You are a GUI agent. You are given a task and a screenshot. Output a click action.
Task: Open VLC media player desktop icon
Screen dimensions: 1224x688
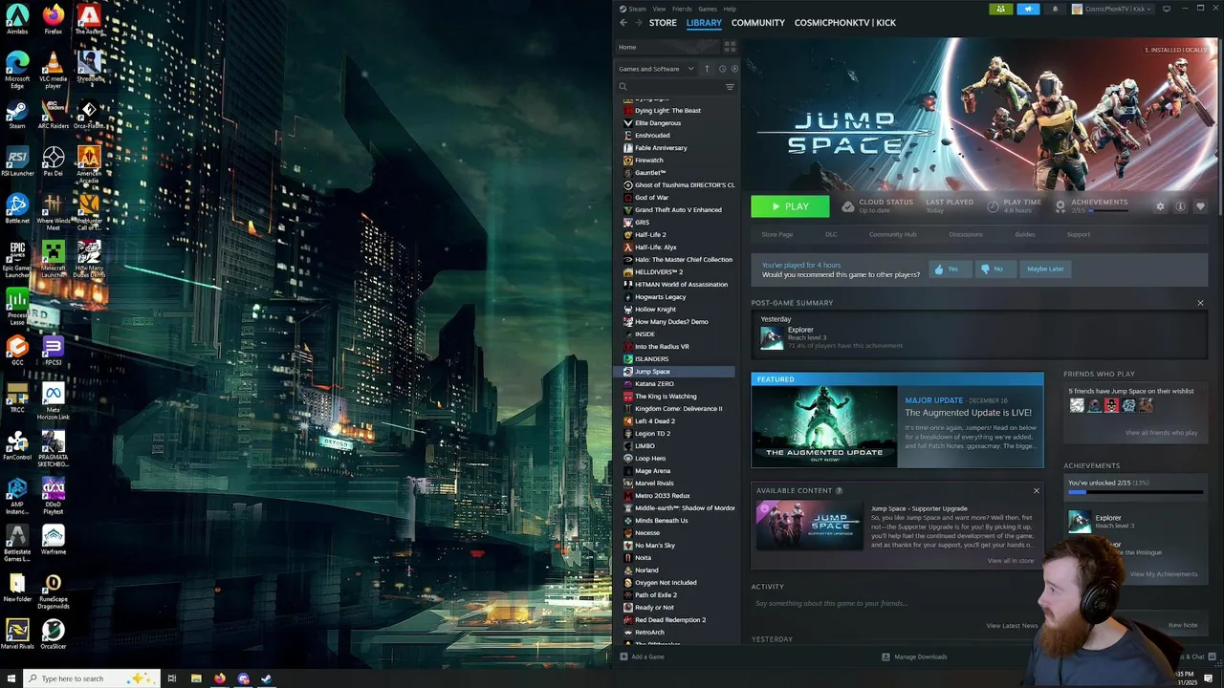point(54,70)
